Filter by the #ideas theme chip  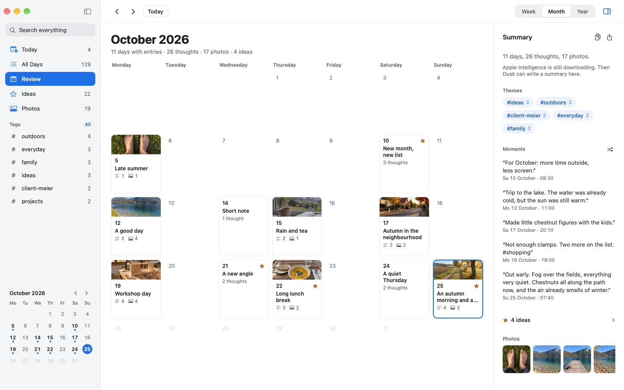(518, 103)
